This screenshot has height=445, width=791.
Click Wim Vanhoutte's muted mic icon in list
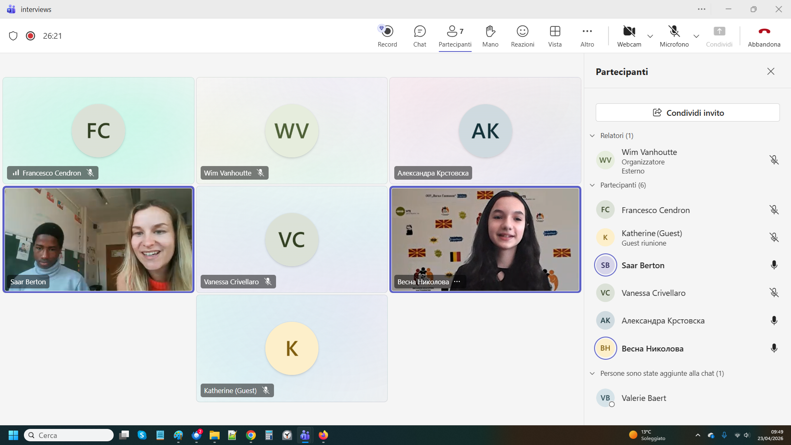[774, 160]
